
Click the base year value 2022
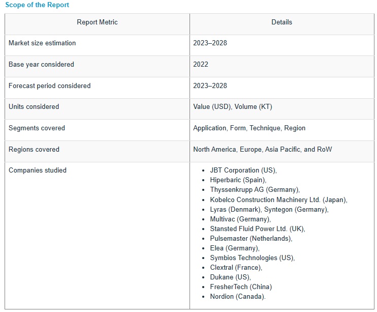[x=201, y=65]
